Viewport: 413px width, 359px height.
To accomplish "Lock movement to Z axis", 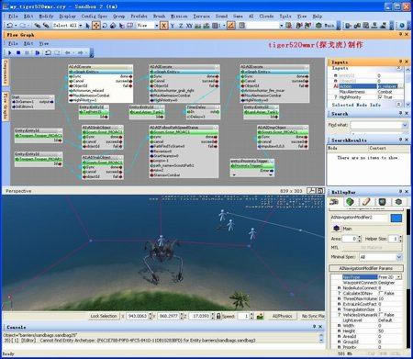I will tap(181, 26).
